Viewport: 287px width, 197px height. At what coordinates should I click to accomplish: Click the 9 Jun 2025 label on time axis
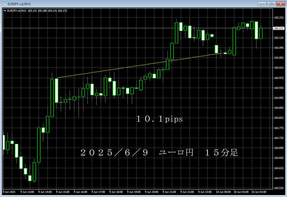tap(9, 191)
